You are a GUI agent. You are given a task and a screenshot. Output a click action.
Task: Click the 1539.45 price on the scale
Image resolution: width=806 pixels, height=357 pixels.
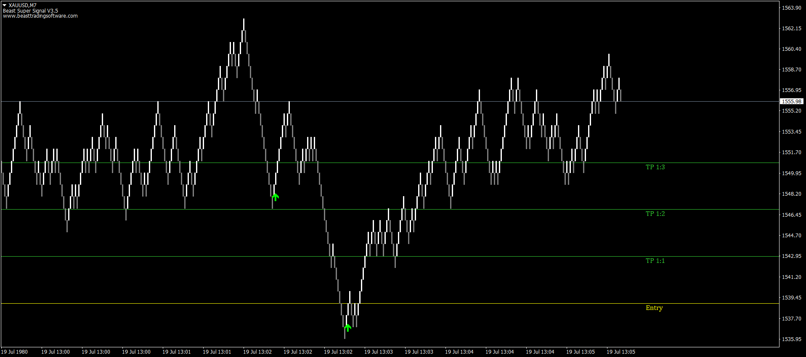click(792, 298)
